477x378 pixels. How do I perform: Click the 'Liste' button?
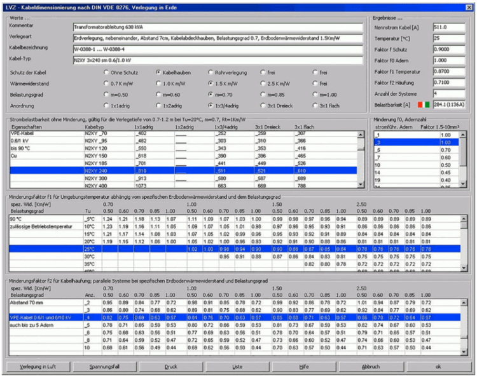(237, 367)
